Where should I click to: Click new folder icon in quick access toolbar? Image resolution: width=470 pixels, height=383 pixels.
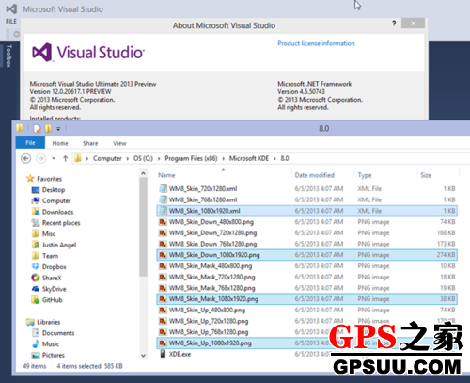point(48,128)
